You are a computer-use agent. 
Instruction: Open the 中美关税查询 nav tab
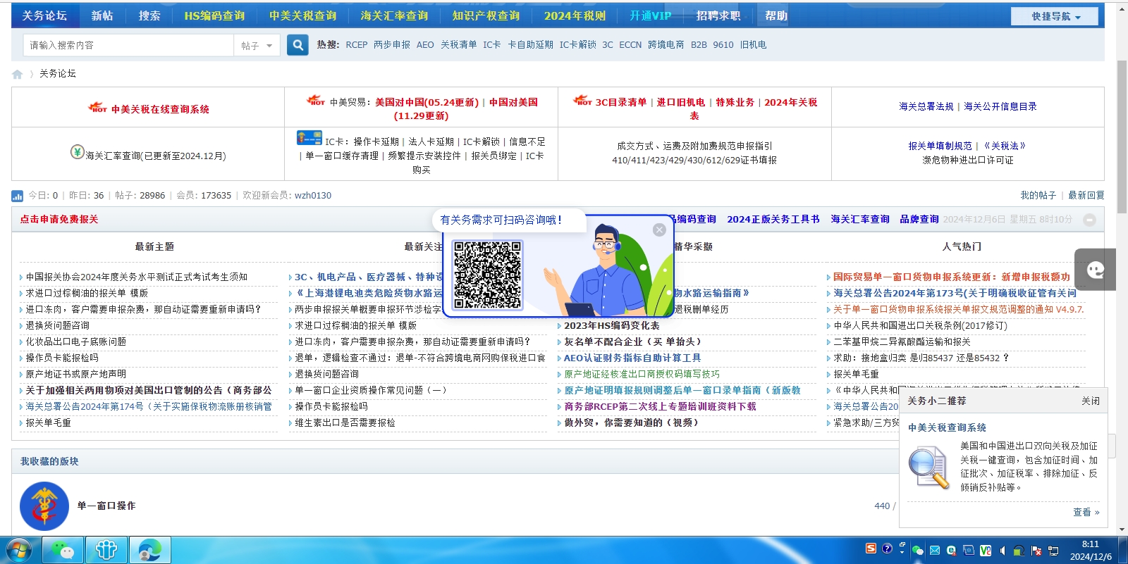pyautogui.click(x=302, y=15)
